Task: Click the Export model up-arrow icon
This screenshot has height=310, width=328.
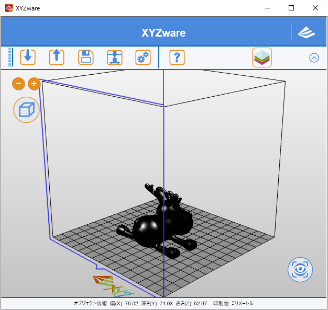Action: point(57,58)
